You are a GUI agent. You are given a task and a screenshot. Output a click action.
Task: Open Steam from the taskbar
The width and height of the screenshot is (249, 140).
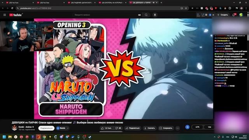[90, 137]
